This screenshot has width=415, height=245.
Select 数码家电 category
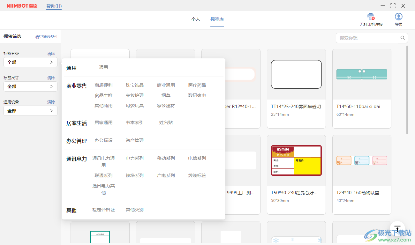pos(197,95)
